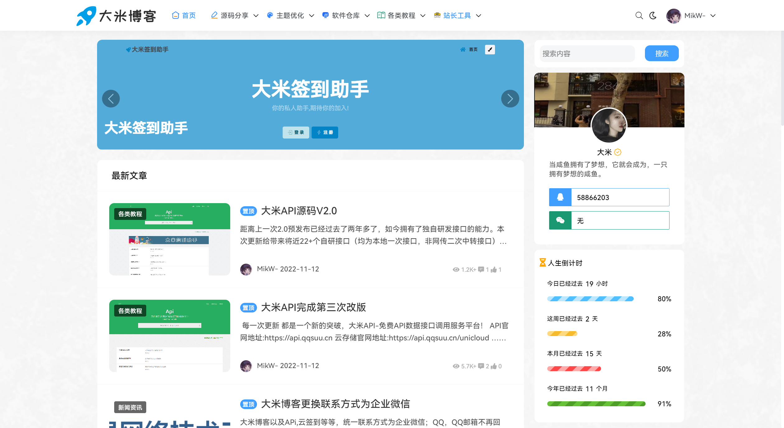Image resolution: width=784 pixels, height=428 pixels.
Task: Click the 今年已经过去 green progress bar
Action: (x=596, y=404)
